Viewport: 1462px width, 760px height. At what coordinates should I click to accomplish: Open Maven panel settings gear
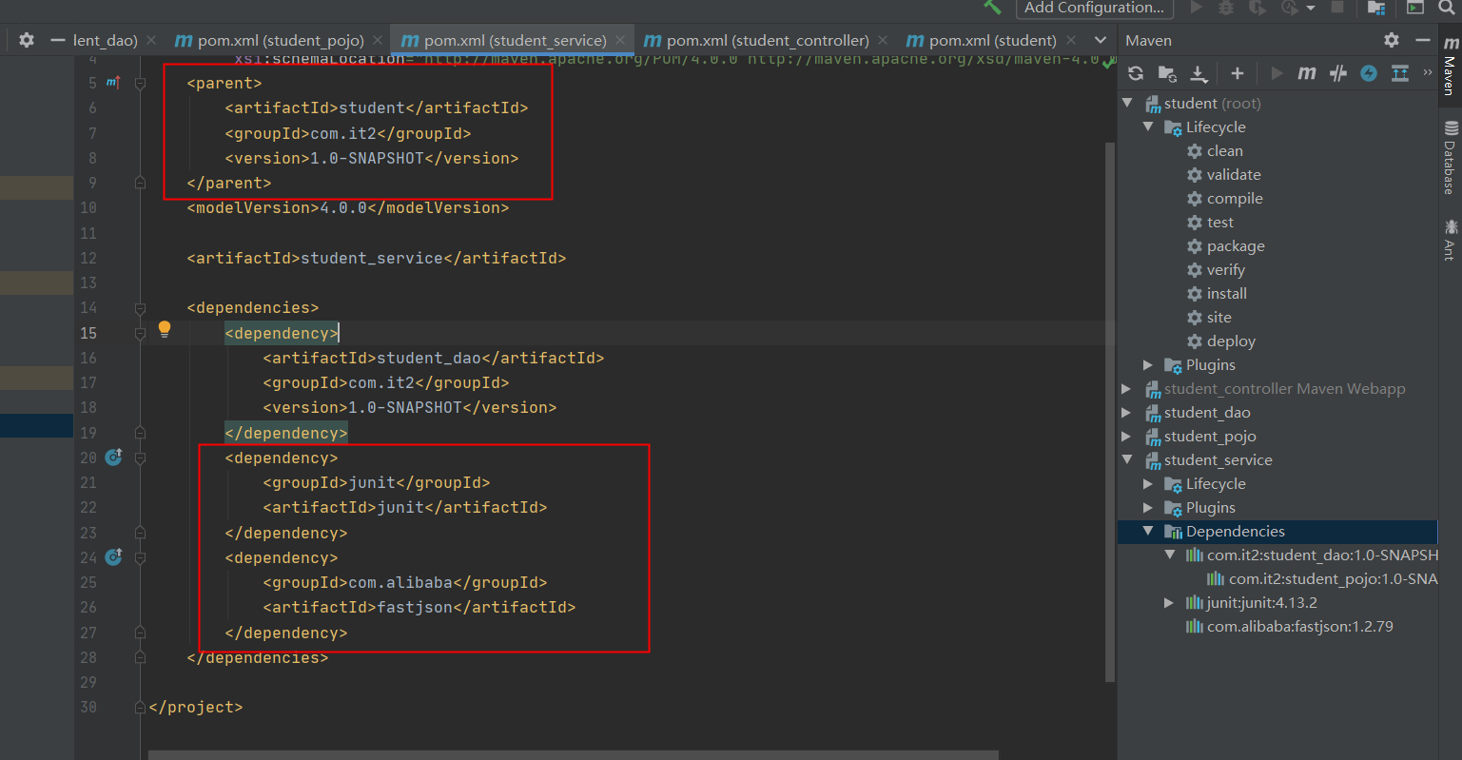pos(1392,40)
